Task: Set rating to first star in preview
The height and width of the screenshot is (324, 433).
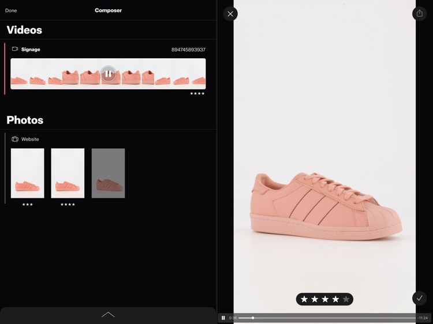Action: coord(304,299)
